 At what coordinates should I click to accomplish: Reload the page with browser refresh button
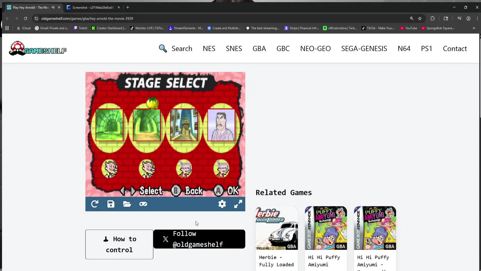(26, 18)
